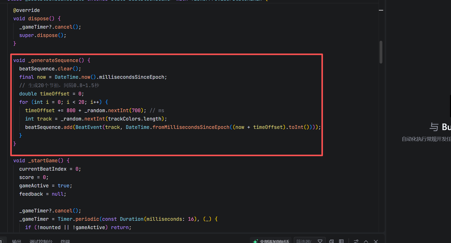Click the double timeOffset = 0; line
The image size is (451, 243).
pos(52,94)
